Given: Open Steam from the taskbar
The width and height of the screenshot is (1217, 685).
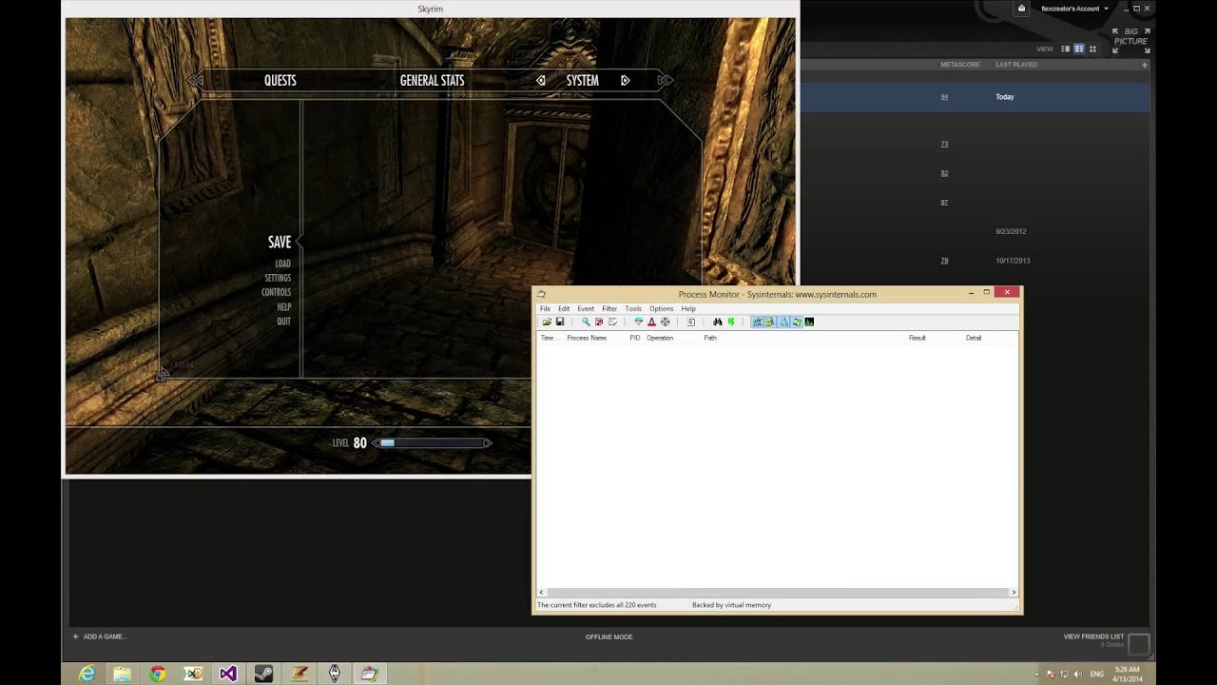Looking at the screenshot, I should point(263,674).
